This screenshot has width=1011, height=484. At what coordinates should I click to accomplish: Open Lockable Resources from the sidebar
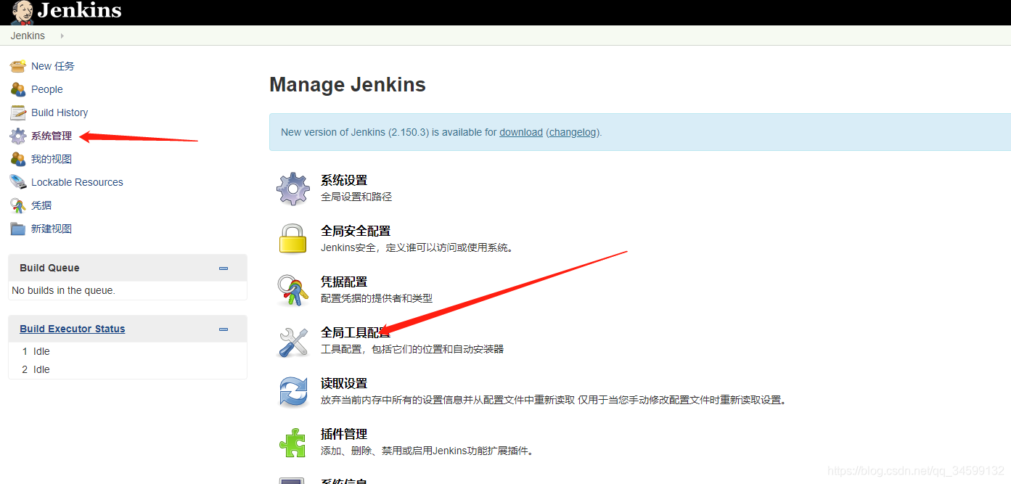[x=76, y=181]
